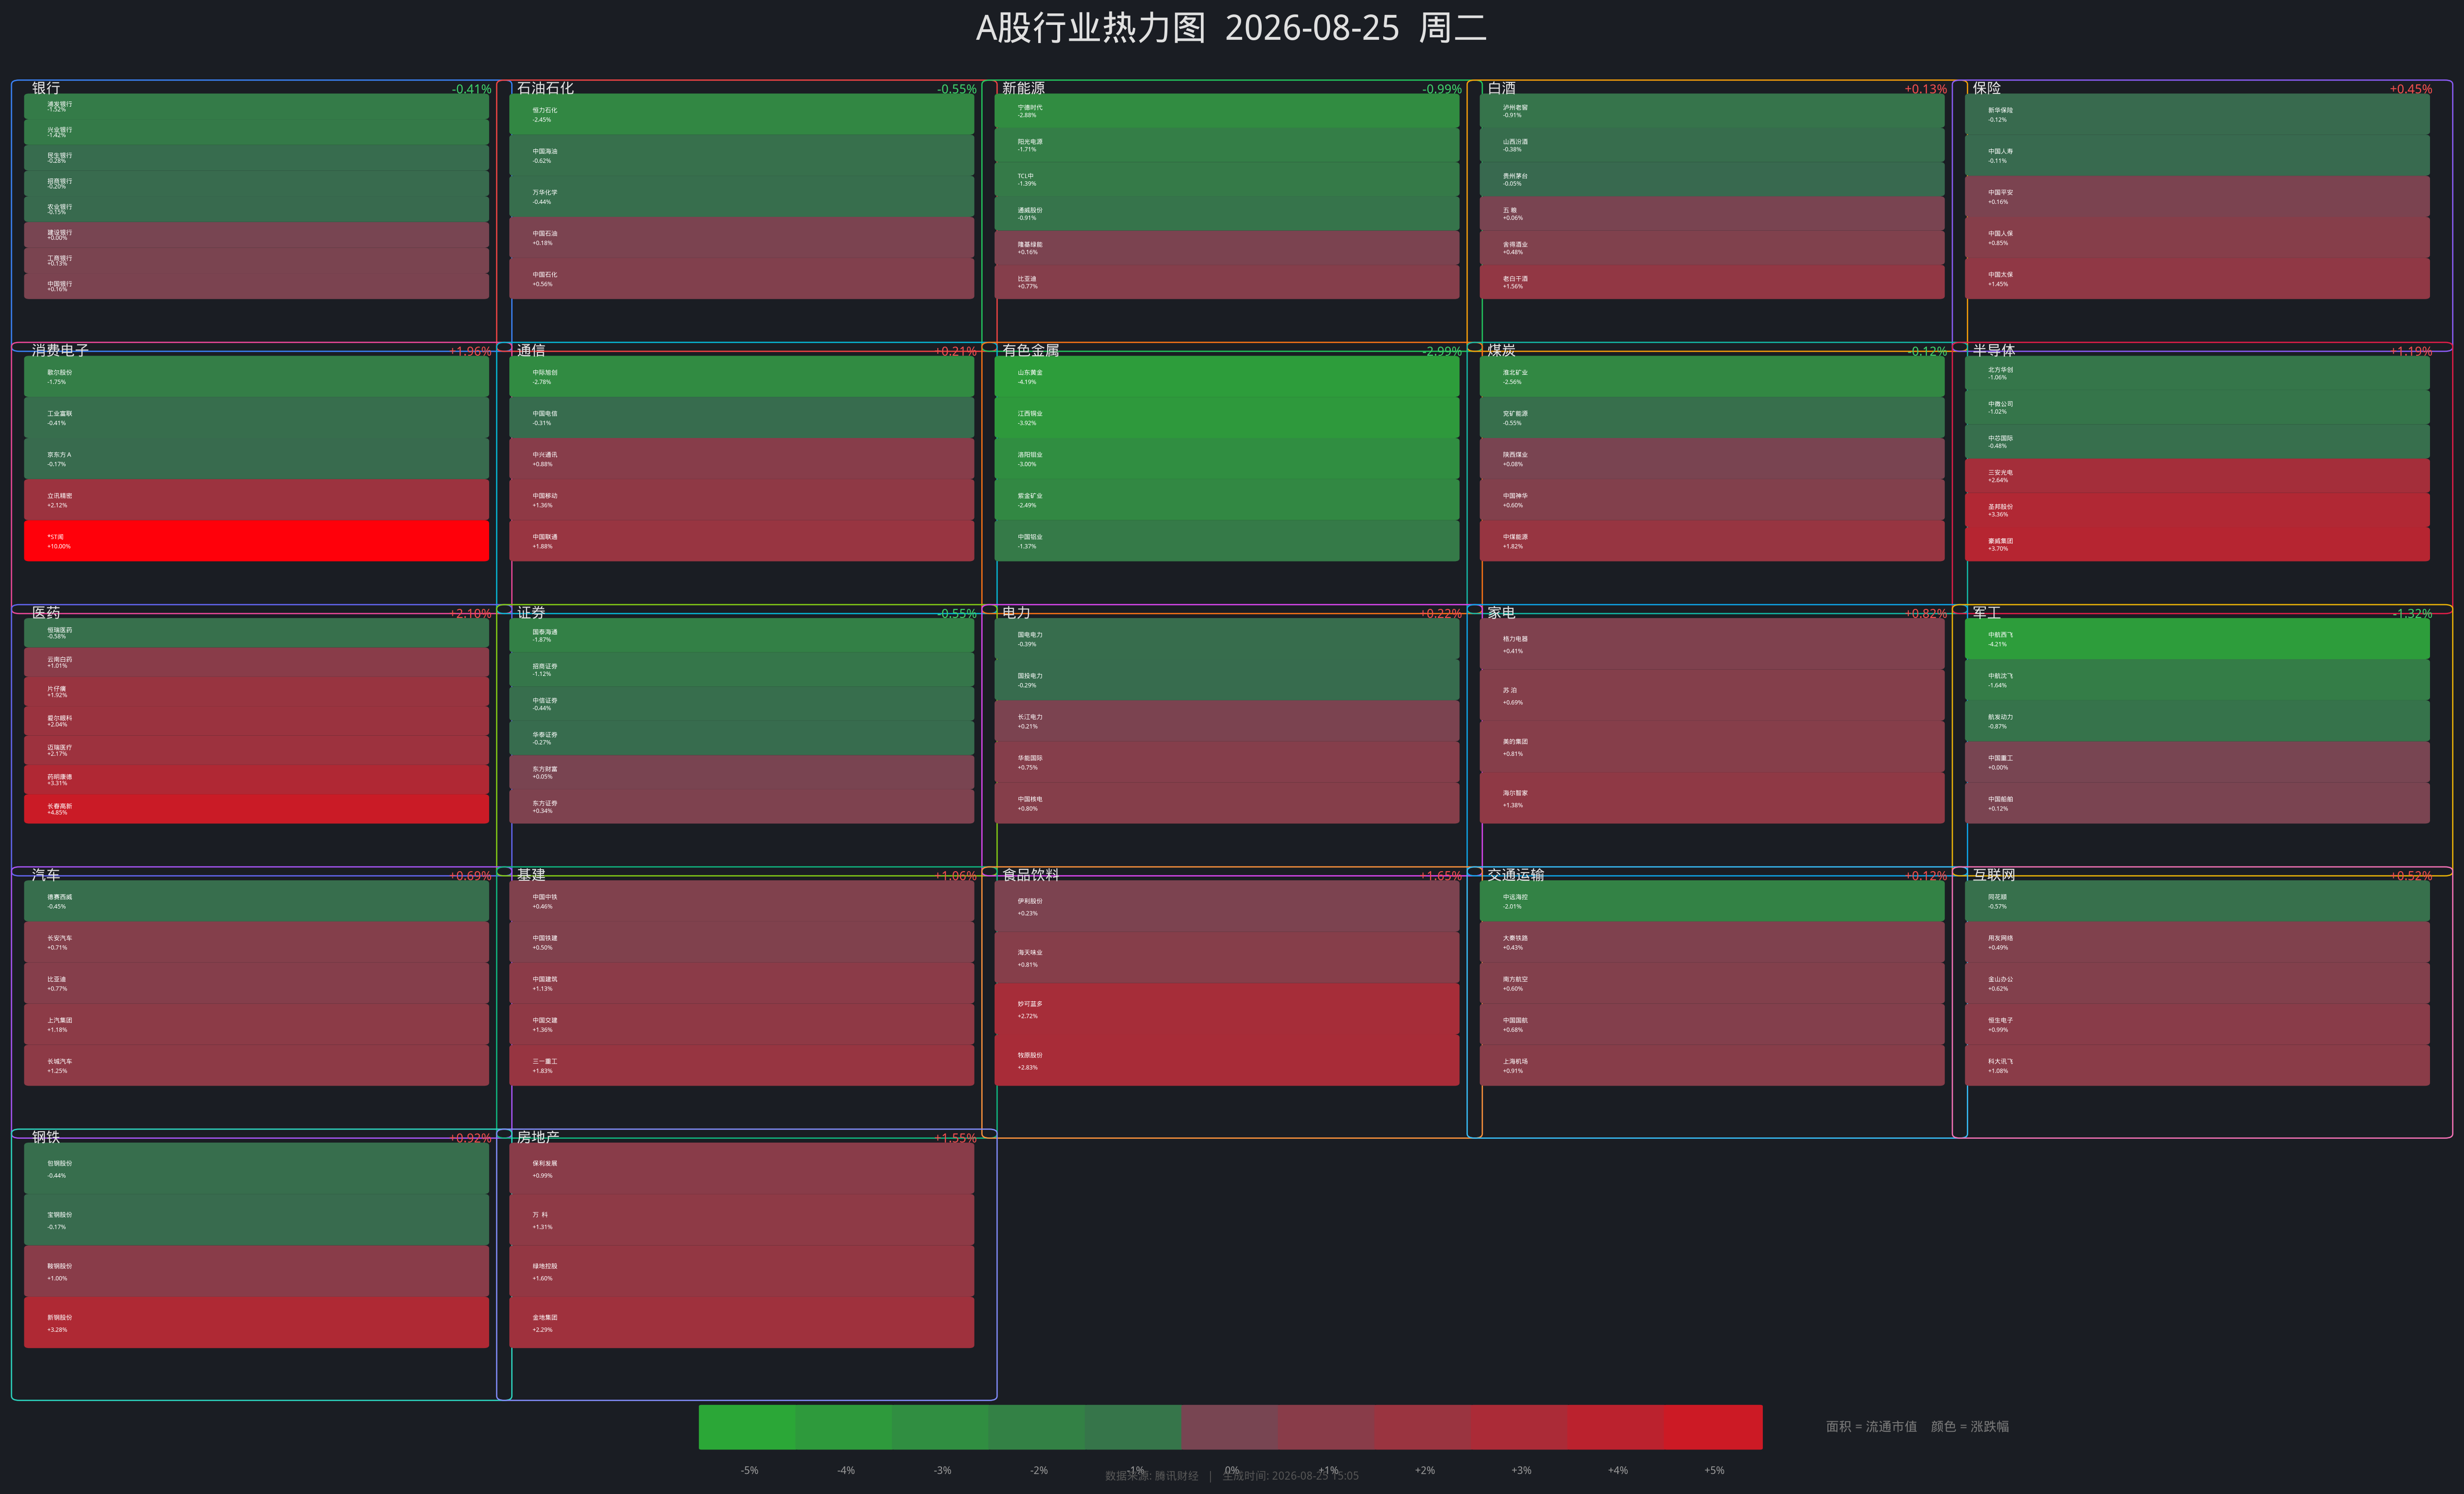Pick the -3% legend color segment

coord(940,1427)
